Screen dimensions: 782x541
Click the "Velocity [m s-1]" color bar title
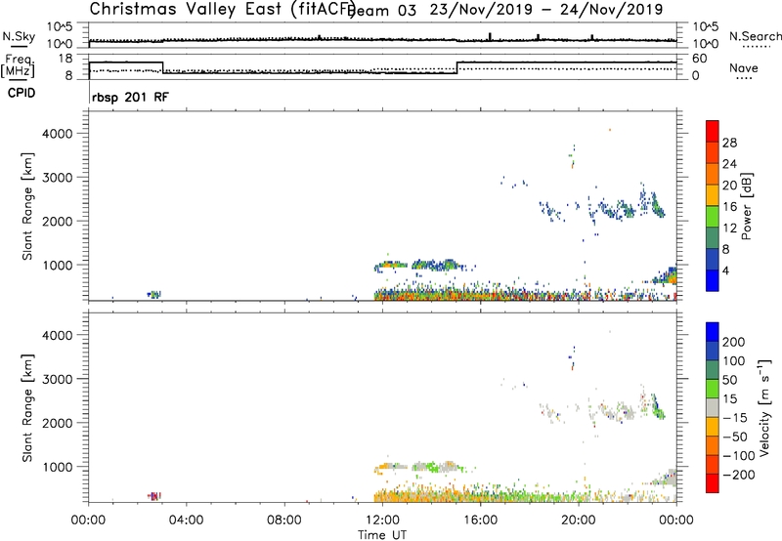coord(765,407)
